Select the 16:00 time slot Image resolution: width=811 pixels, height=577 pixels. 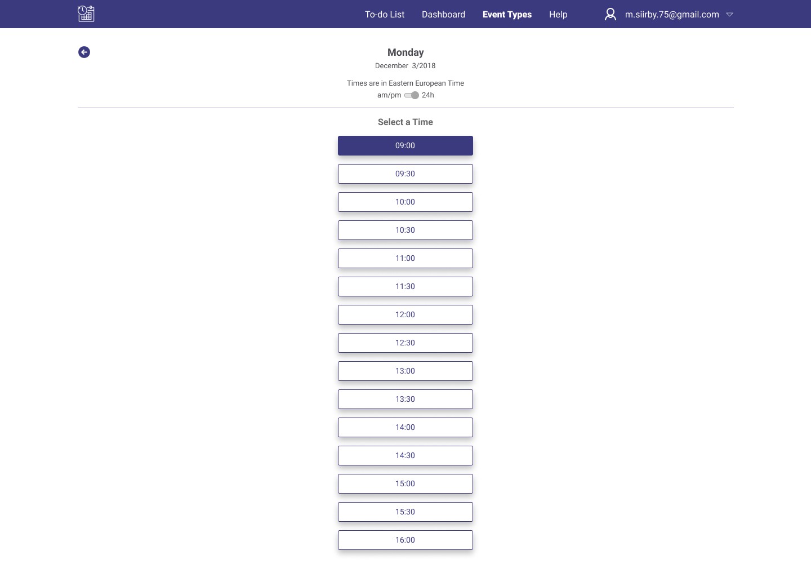tap(405, 540)
